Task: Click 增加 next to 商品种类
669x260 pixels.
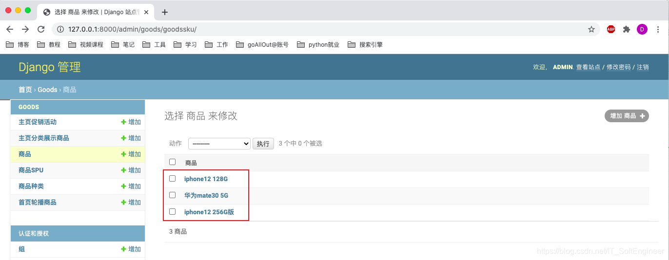Action: 131,186
